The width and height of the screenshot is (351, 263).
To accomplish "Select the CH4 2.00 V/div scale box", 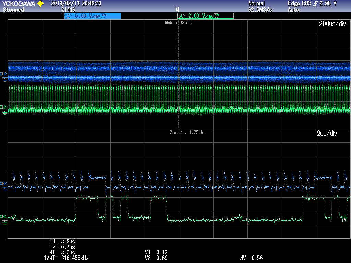I will 205,16.
